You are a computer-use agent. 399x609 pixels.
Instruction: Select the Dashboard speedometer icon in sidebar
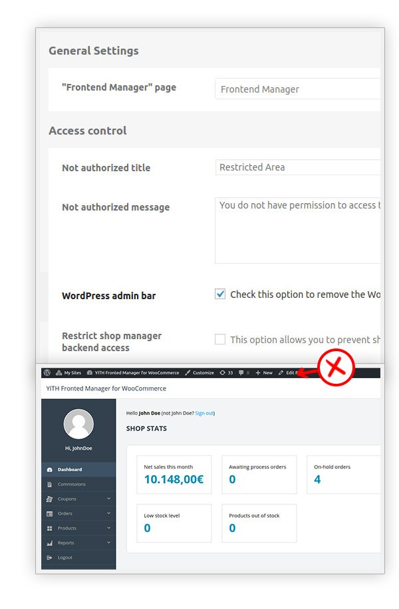click(x=49, y=469)
